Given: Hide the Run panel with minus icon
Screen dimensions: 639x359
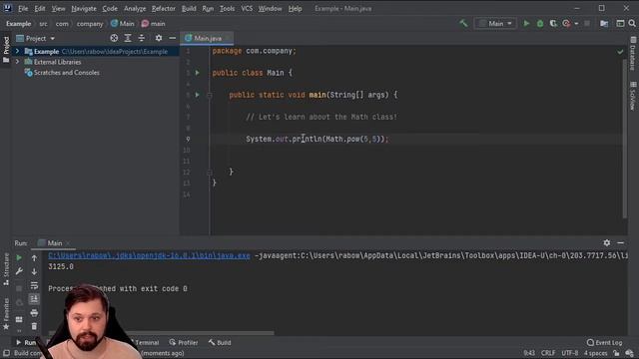Looking at the screenshot, I should click(621, 243).
